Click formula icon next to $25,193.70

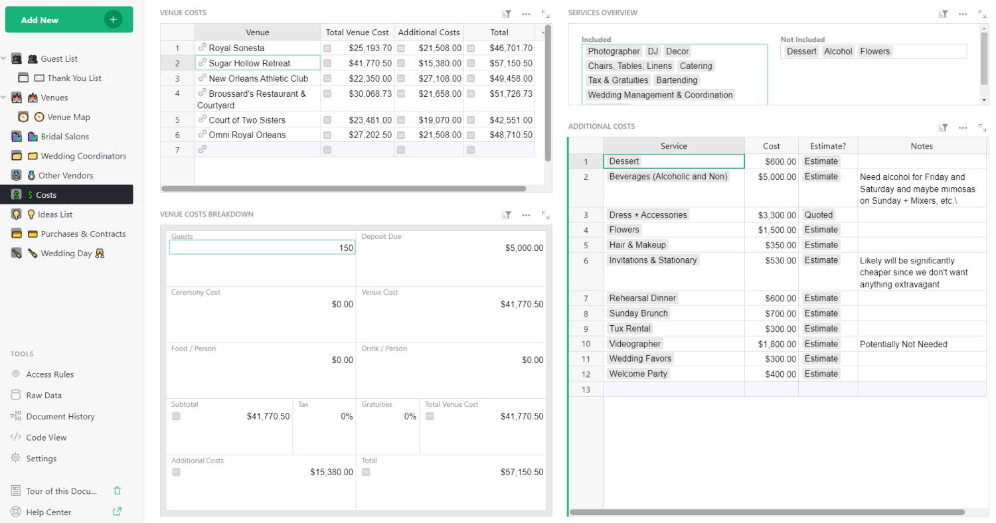pyautogui.click(x=327, y=48)
